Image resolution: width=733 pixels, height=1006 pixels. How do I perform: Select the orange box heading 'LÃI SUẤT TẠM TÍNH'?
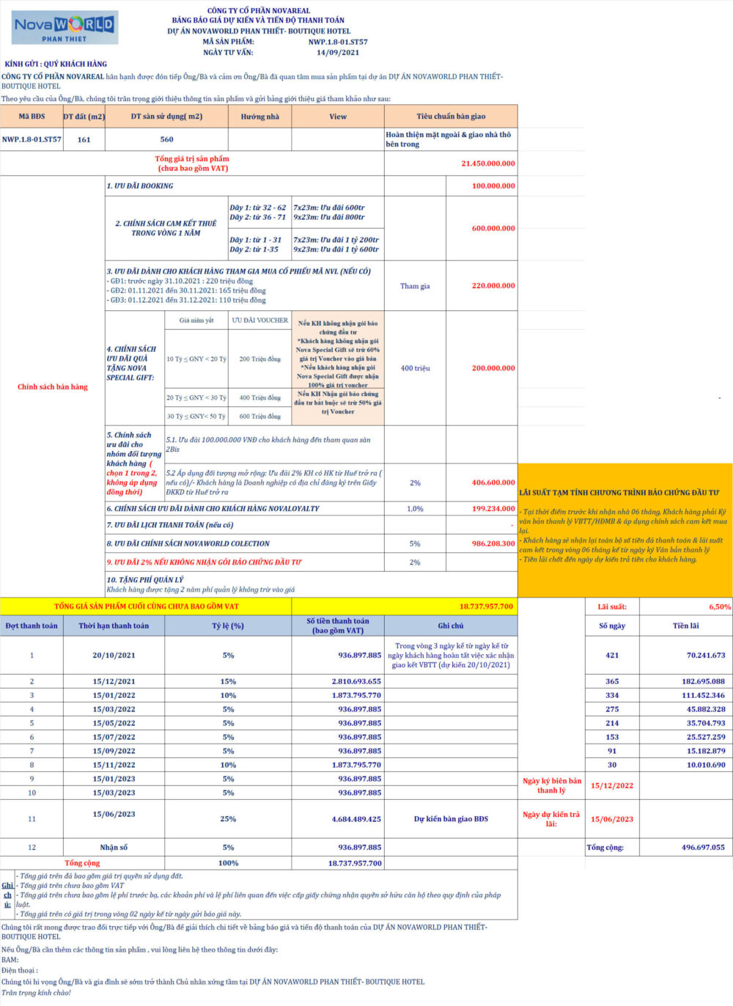[619, 493]
